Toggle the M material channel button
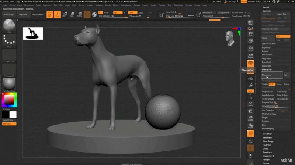295x165 pixels. tap(124, 12)
